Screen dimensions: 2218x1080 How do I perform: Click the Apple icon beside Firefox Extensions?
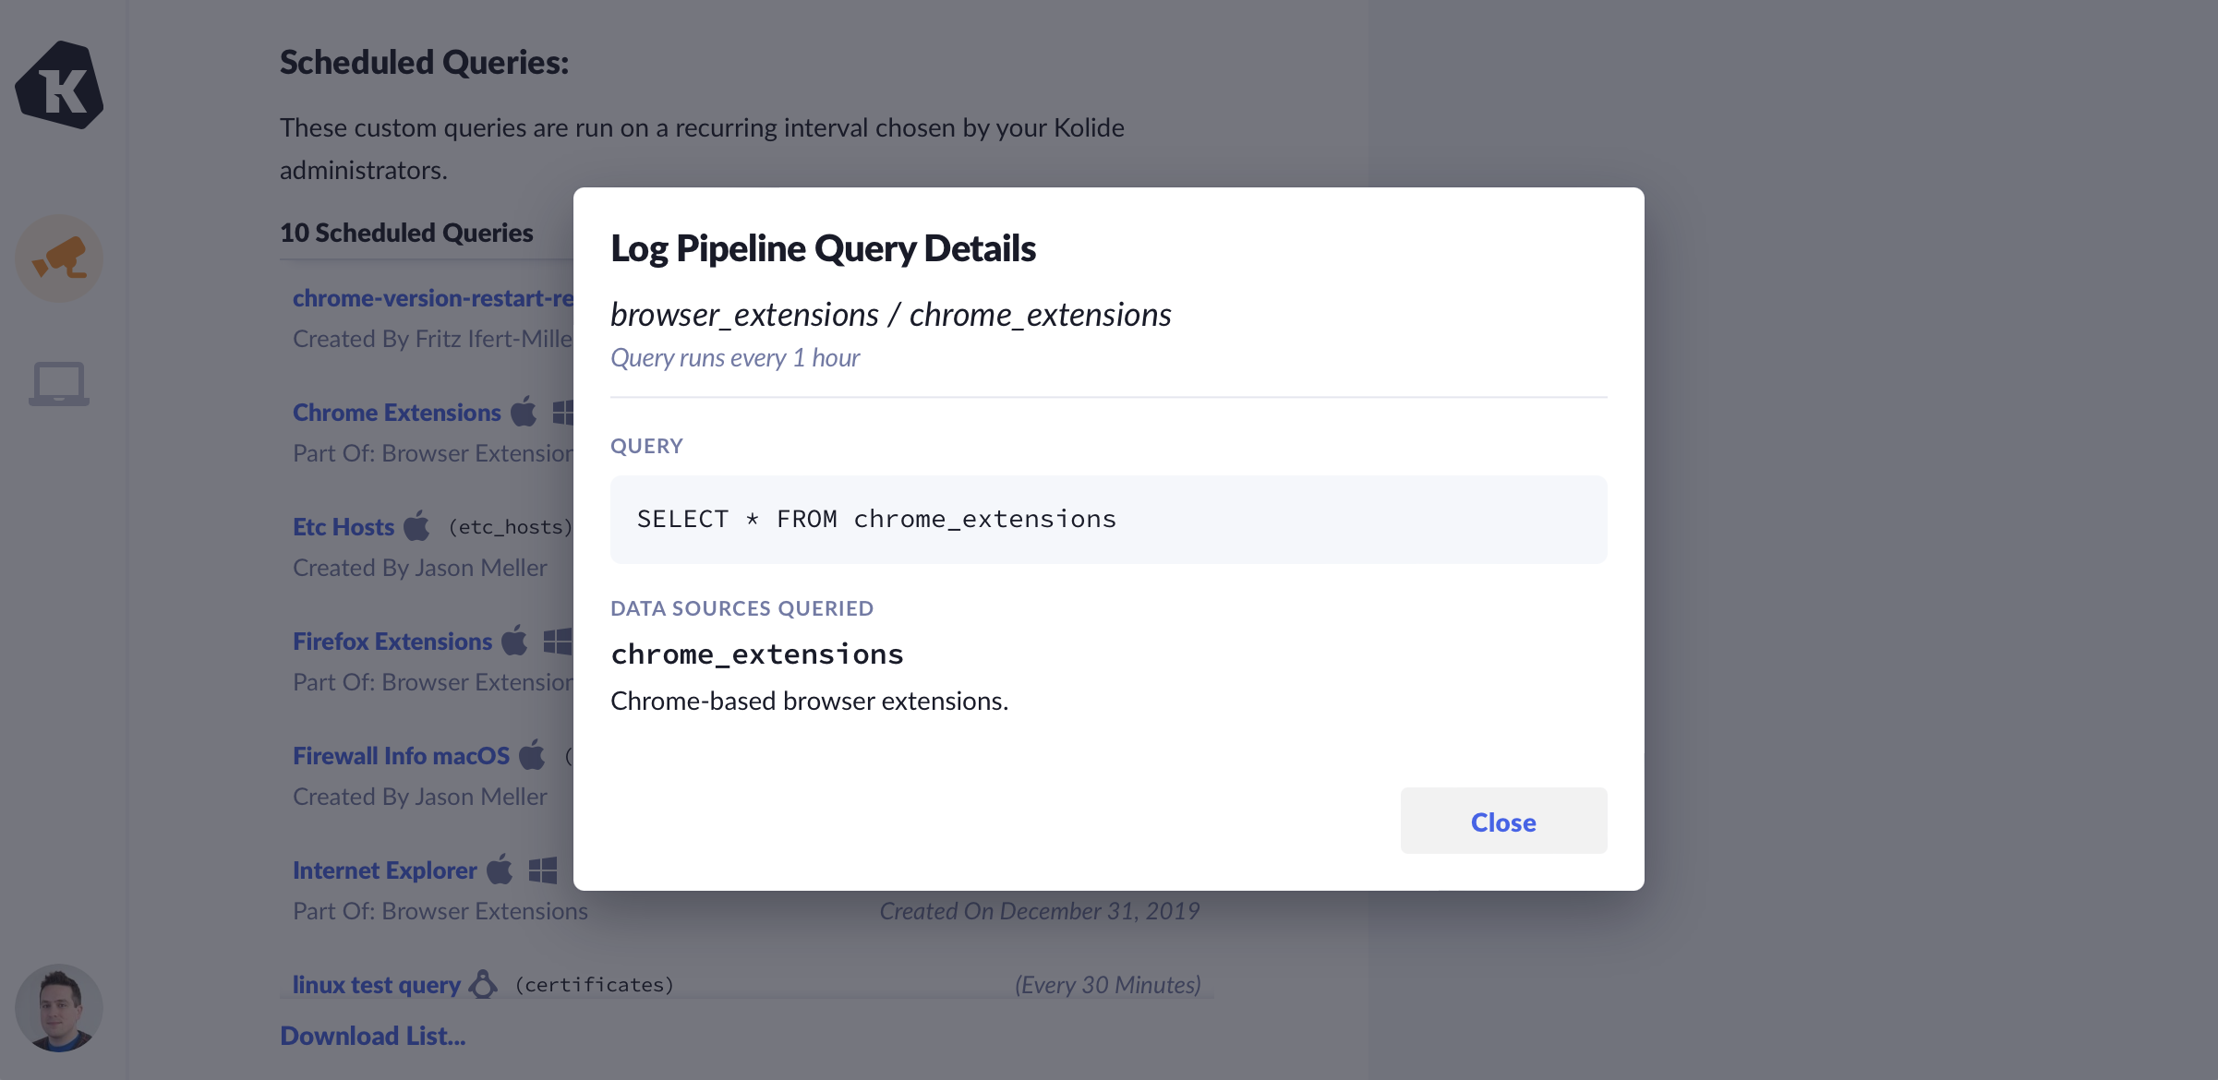point(514,641)
